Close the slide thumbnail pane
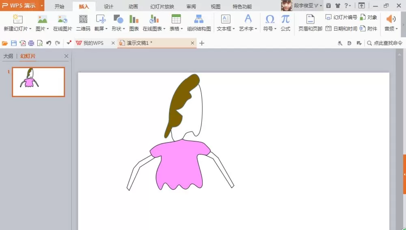Image resolution: width=406 pixels, height=230 pixels. click(66, 56)
